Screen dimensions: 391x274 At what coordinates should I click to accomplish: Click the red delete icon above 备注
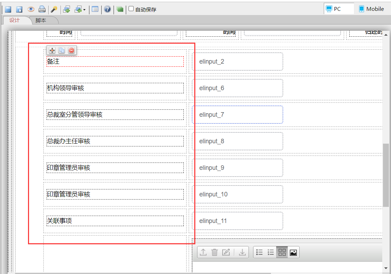coord(71,51)
